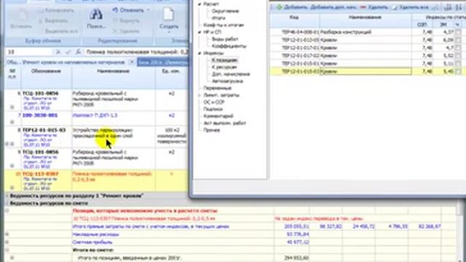Select Коэф-ты к итогам tree item
466x262 pixels.
(224, 25)
